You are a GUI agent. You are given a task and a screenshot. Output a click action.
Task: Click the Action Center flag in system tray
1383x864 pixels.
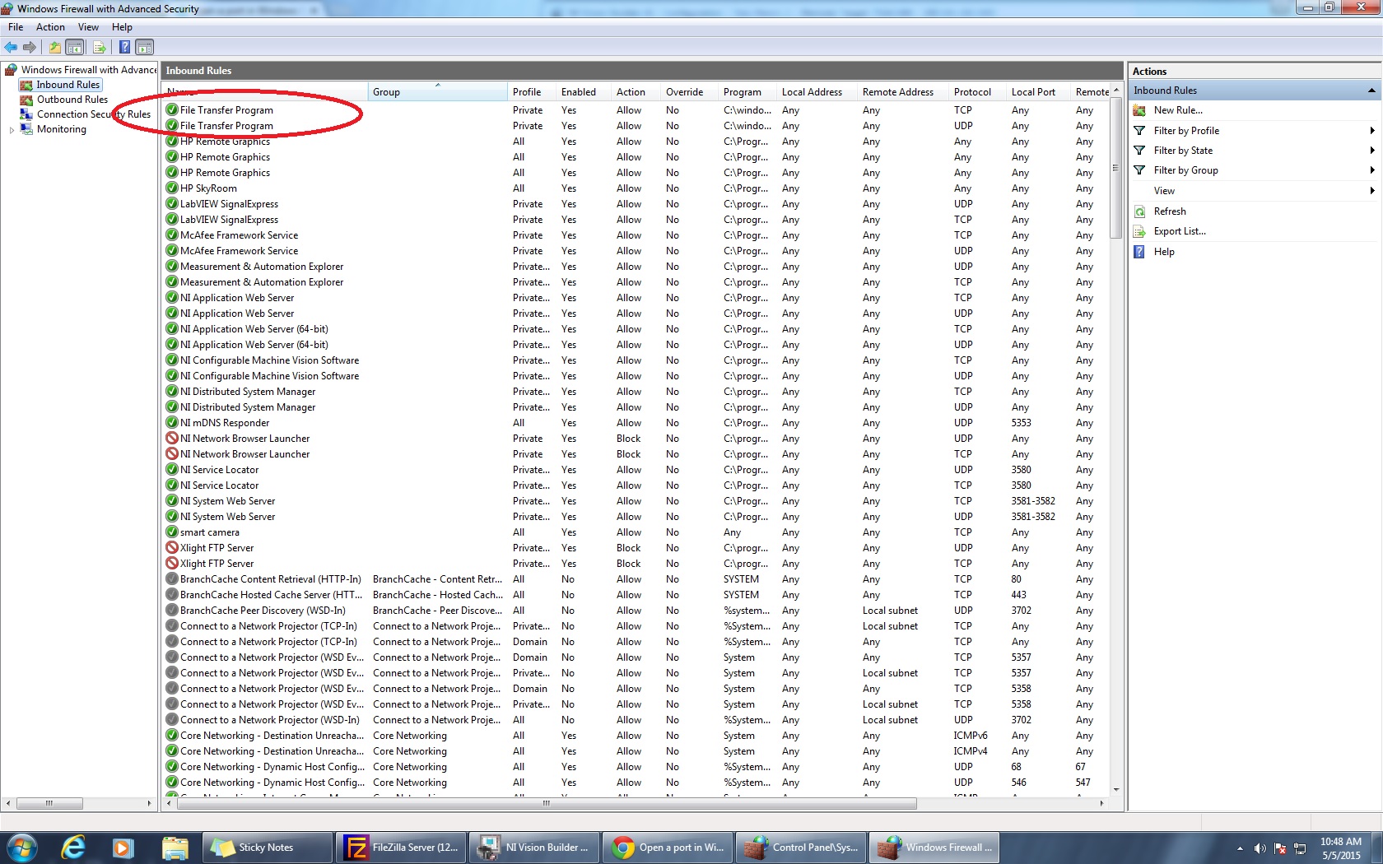[x=1280, y=848]
